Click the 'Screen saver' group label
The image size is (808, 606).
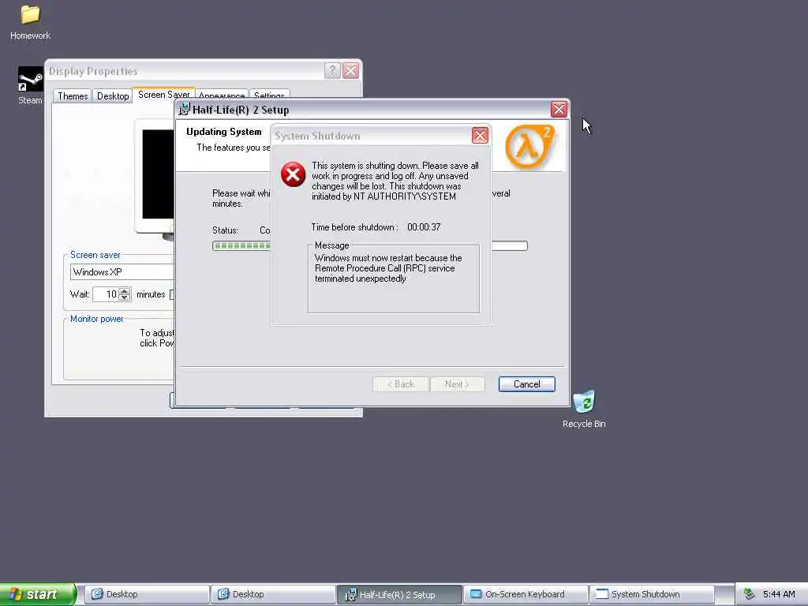(95, 255)
